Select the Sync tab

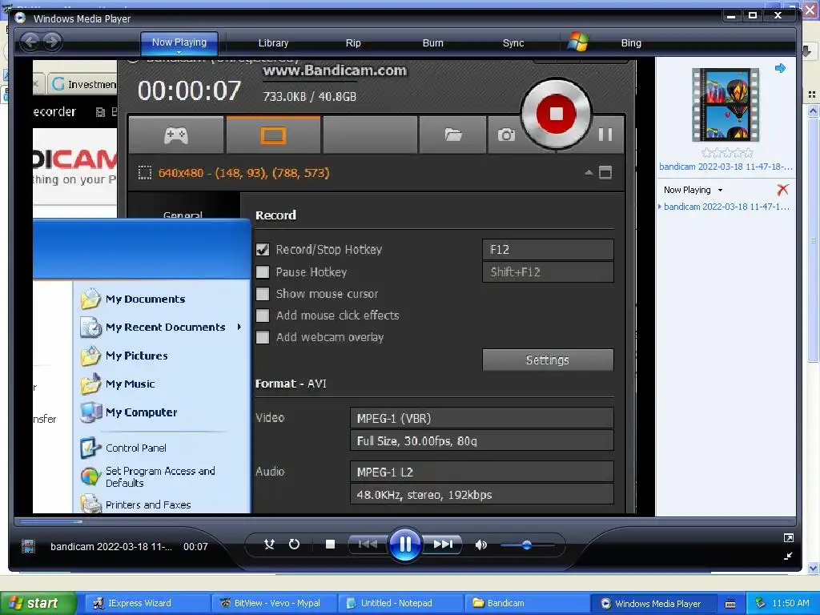pos(513,43)
